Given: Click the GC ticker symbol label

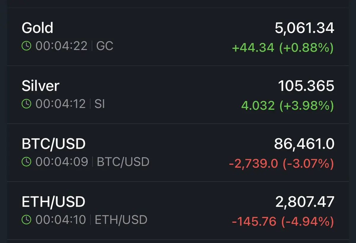Looking at the screenshot, I should [105, 46].
